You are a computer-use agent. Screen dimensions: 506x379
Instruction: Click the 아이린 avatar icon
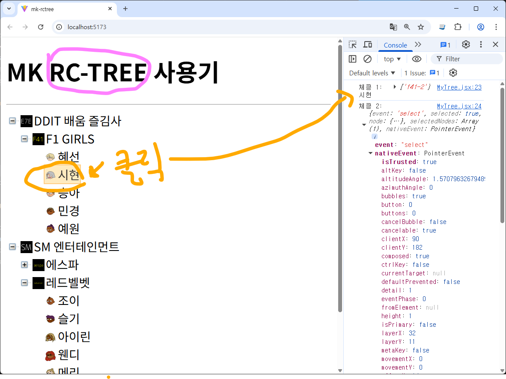pos(51,337)
